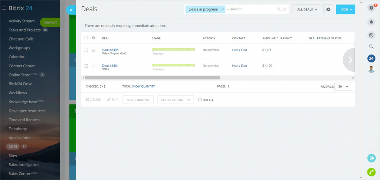Expand the All Deals dropdown

[x=306, y=9]
